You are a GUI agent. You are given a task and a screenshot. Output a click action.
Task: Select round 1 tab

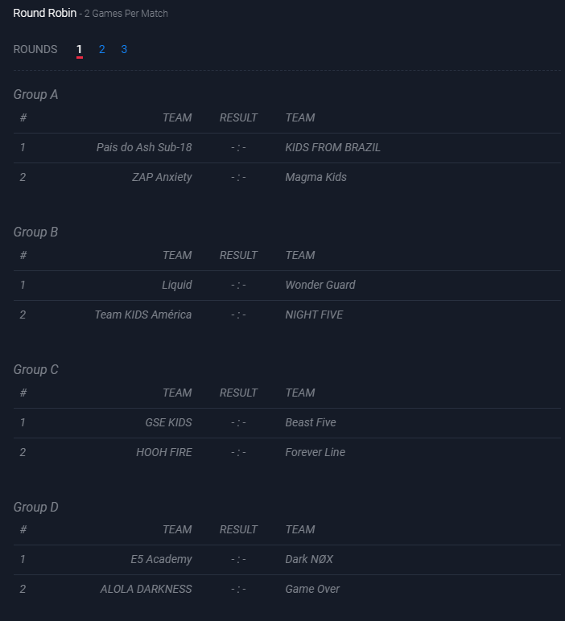tap(79, 50)
